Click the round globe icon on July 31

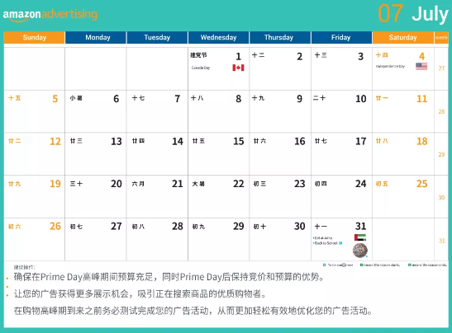coord(360,251)
